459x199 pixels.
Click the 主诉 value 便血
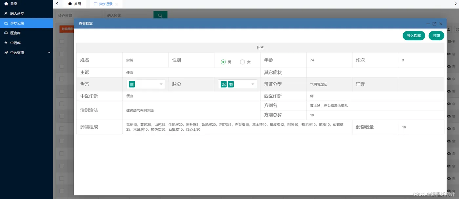pos(130,73)
